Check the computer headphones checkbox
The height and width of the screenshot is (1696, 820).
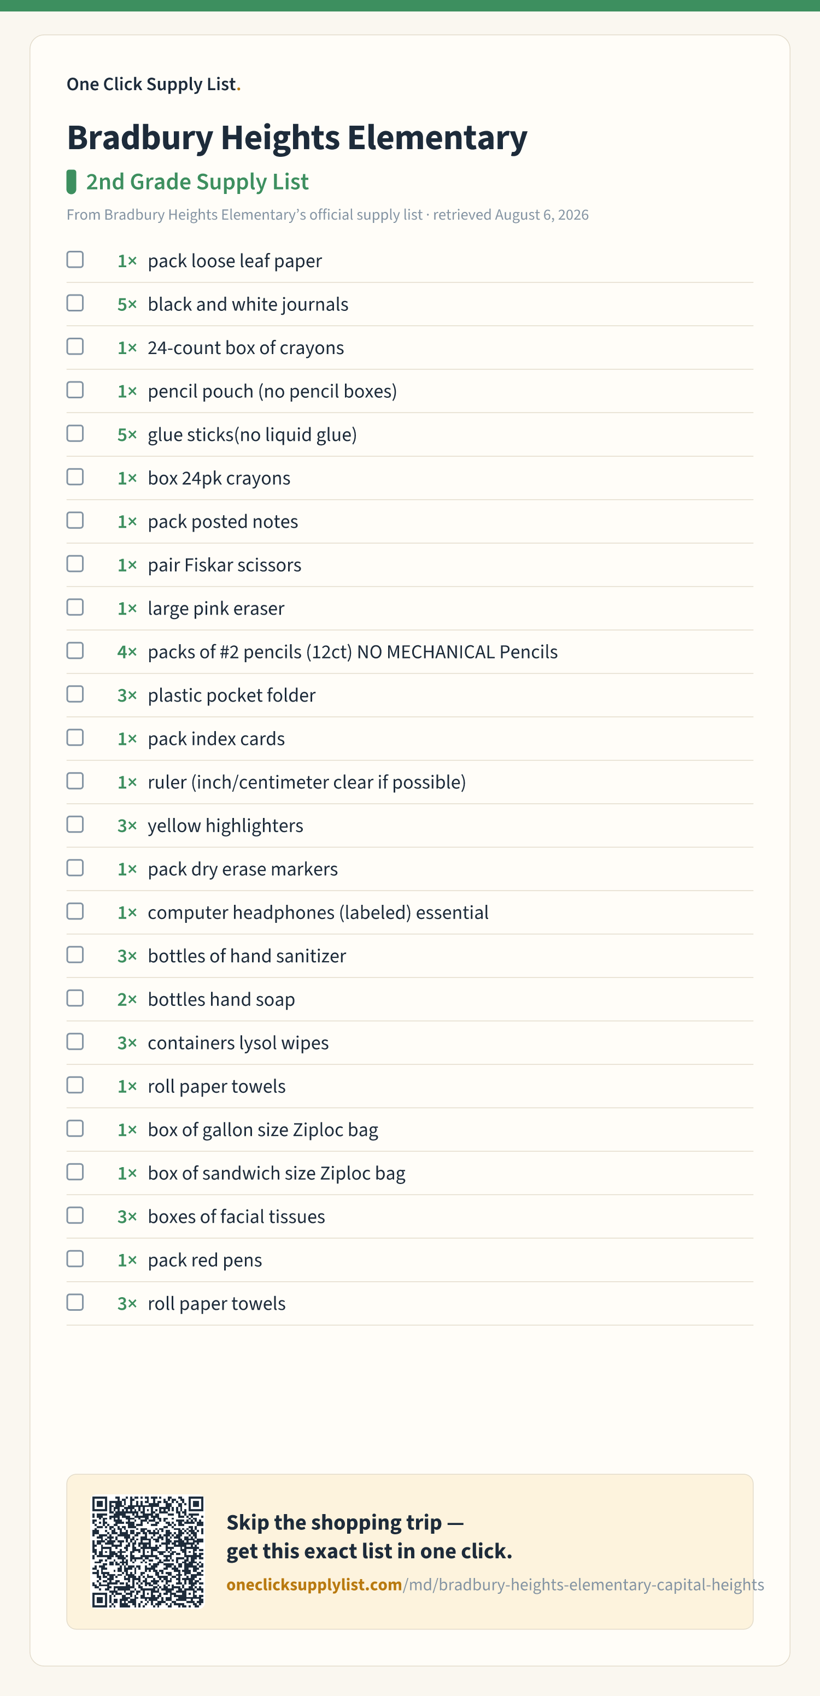(x=75, y=911)
